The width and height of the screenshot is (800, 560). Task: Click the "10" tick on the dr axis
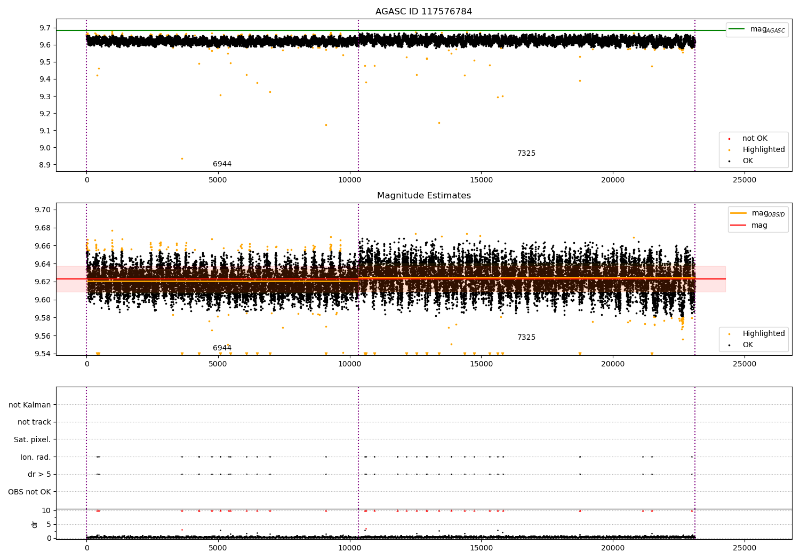coord(46,510)
